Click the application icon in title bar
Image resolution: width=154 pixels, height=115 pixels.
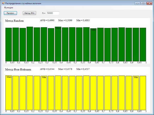point(3,3)
